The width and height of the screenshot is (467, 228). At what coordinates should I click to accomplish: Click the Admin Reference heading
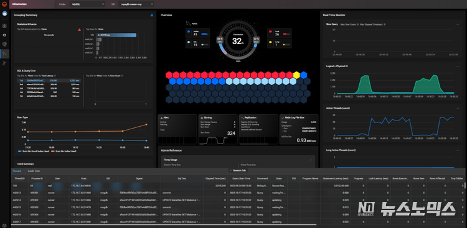pyautogui.click(x=171, y=150)
